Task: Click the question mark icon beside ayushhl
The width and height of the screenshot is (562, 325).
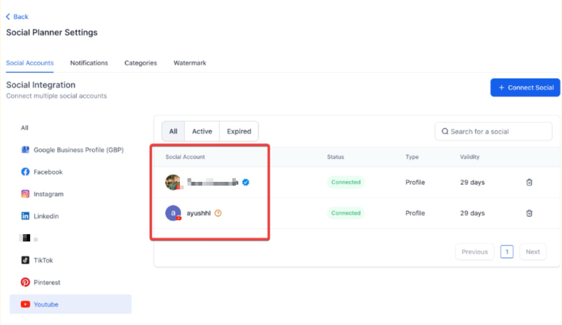Action: point(218,213)
